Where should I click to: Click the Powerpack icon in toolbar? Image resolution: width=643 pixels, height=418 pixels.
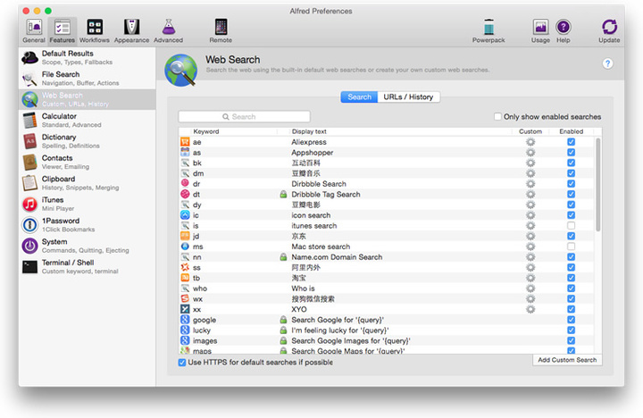(489, 29)
